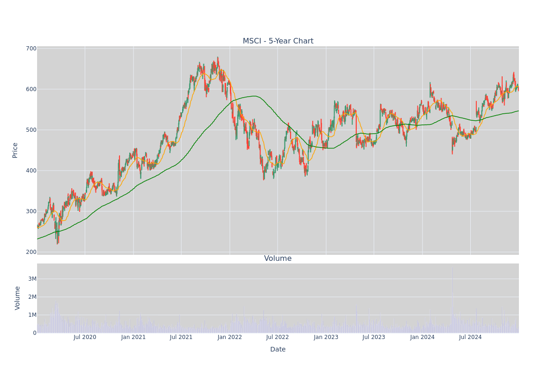
Task: Click the 'Jan 2021' date label
Action: 133,337
